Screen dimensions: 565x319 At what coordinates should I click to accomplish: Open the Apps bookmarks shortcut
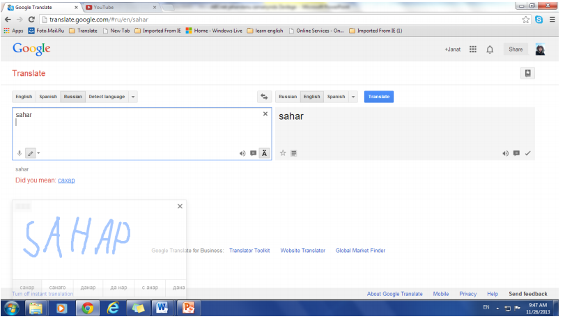tap(13, 31)
